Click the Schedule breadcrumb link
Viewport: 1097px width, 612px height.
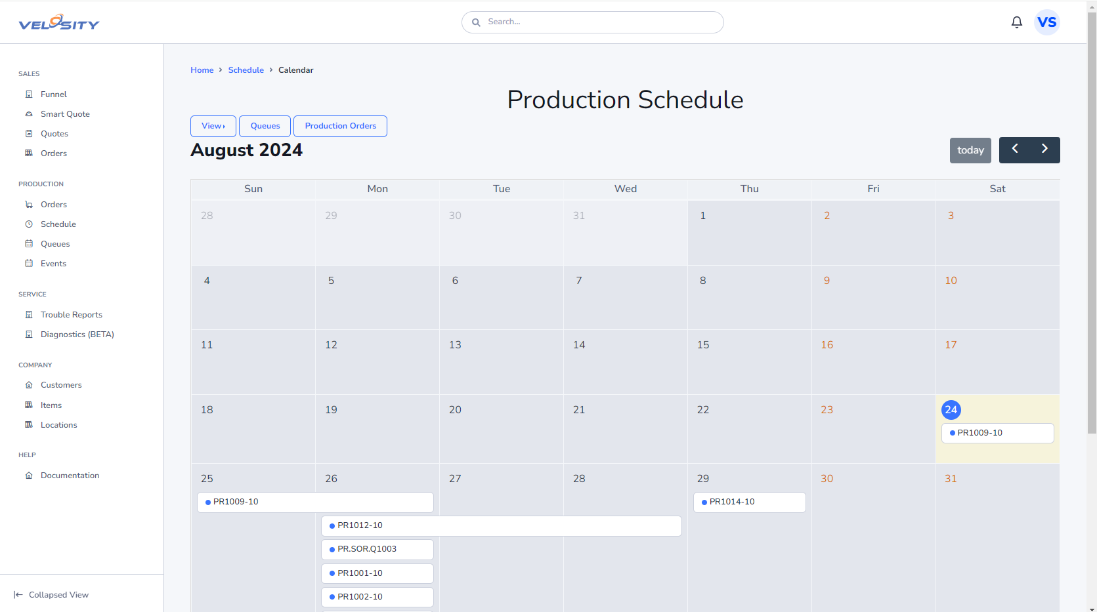(x=246, y=70)
